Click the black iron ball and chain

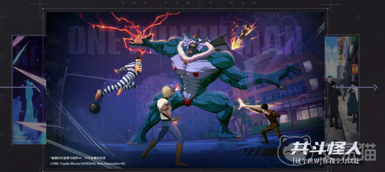click(x=94, y=108)
